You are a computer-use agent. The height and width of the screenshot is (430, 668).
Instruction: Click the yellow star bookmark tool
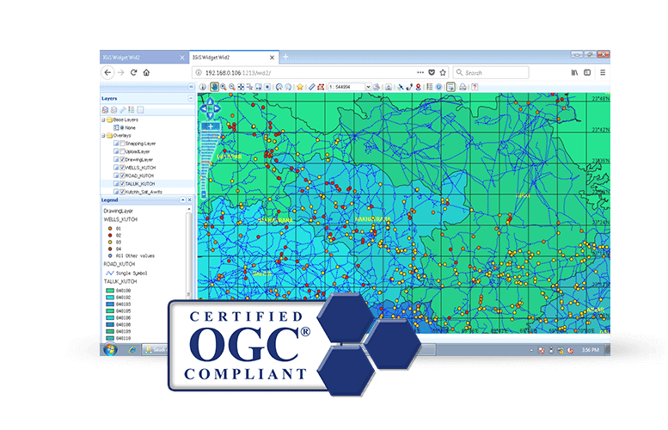(x=300, y=87)
